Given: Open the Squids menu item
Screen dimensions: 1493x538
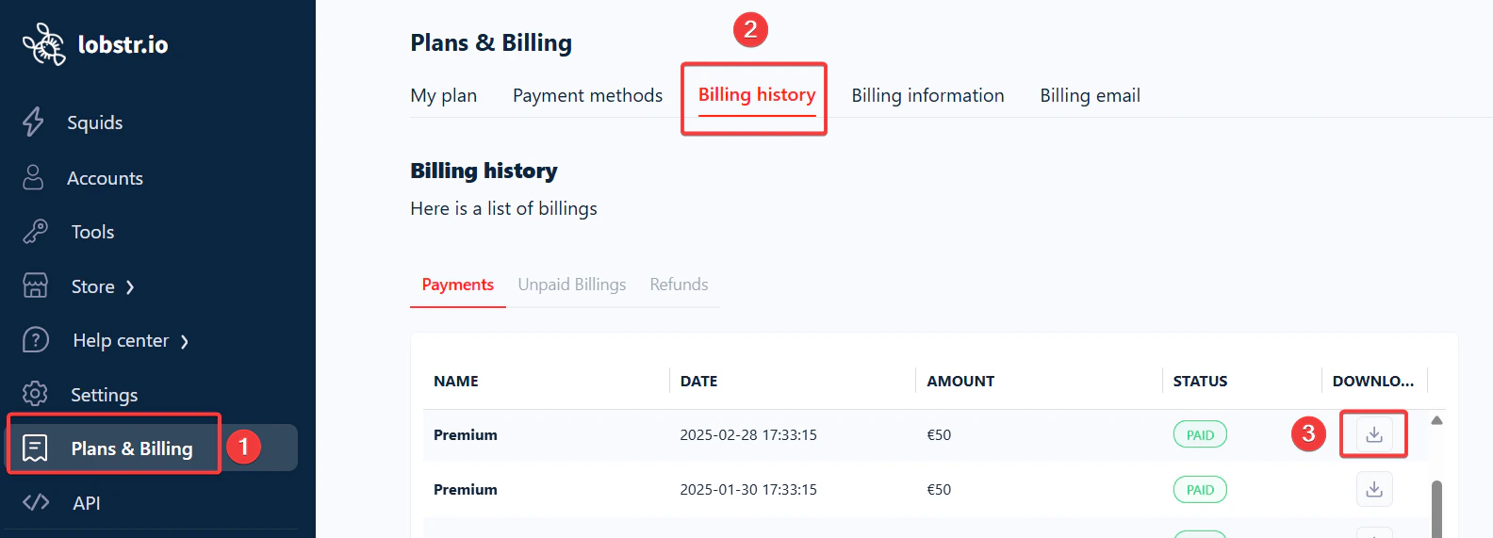Looking at the screenshot, I should point(95,122).
